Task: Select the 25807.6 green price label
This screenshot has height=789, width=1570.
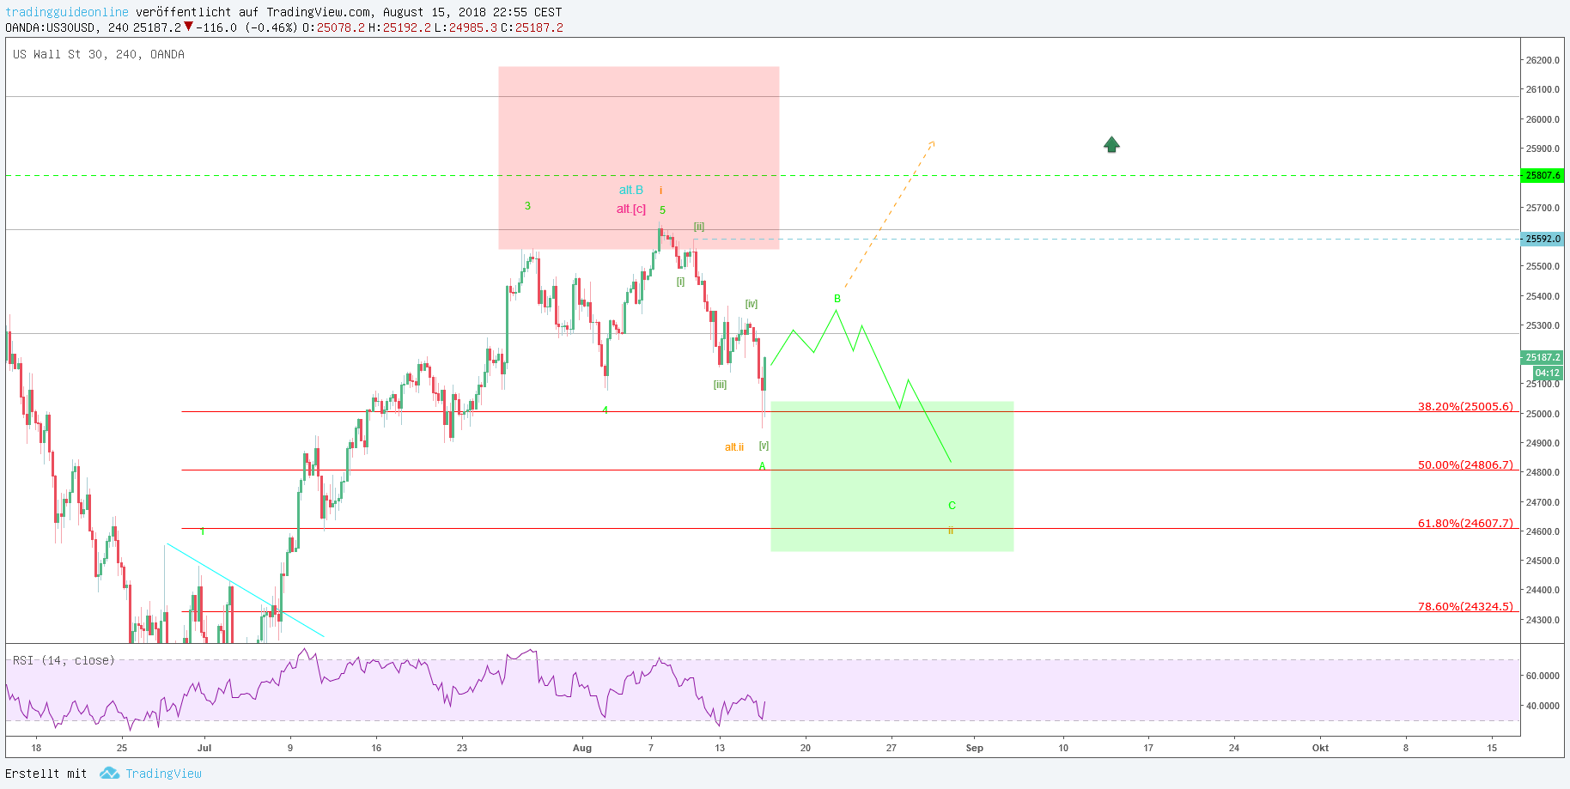Action: point(1543,175)
